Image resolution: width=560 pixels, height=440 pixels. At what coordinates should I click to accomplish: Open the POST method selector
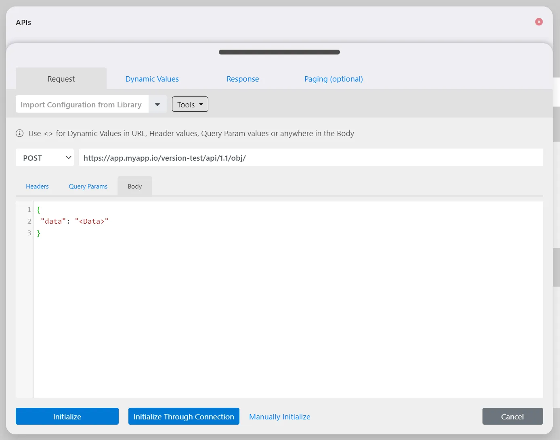(x=45, y=157)
